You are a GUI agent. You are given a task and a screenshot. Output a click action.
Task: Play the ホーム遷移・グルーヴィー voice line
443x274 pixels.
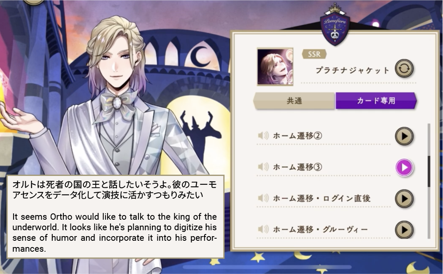pos(404,230)
